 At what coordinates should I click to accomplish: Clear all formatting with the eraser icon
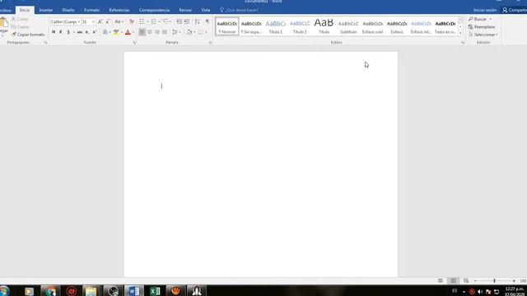(132, 21)
